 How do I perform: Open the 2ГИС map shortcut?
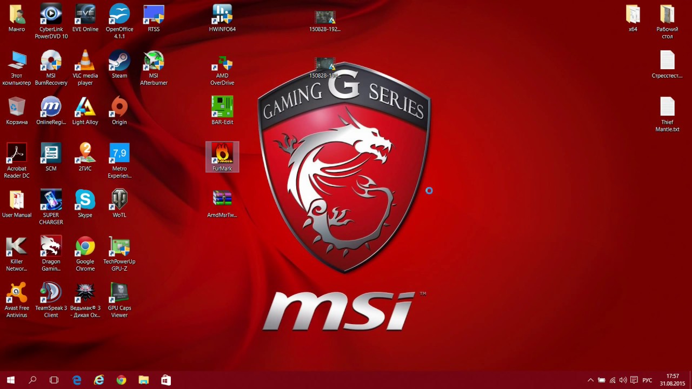coord(85,158)
